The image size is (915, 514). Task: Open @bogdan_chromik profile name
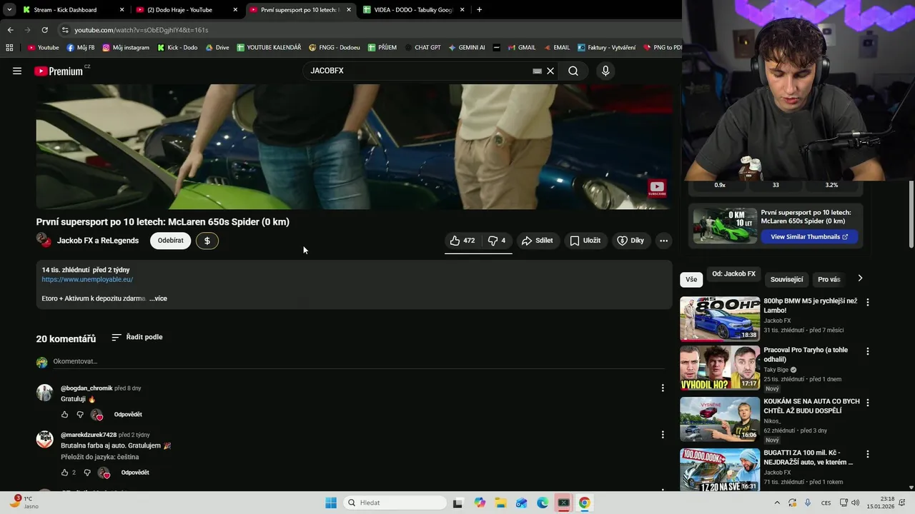[x=86, y=388]
